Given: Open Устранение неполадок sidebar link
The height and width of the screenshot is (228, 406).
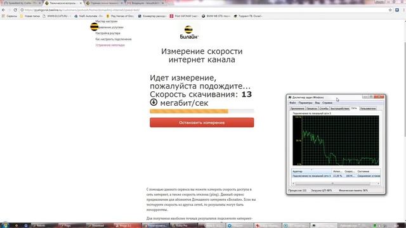Looking at the screenshot, I should (x=110, y=45).
